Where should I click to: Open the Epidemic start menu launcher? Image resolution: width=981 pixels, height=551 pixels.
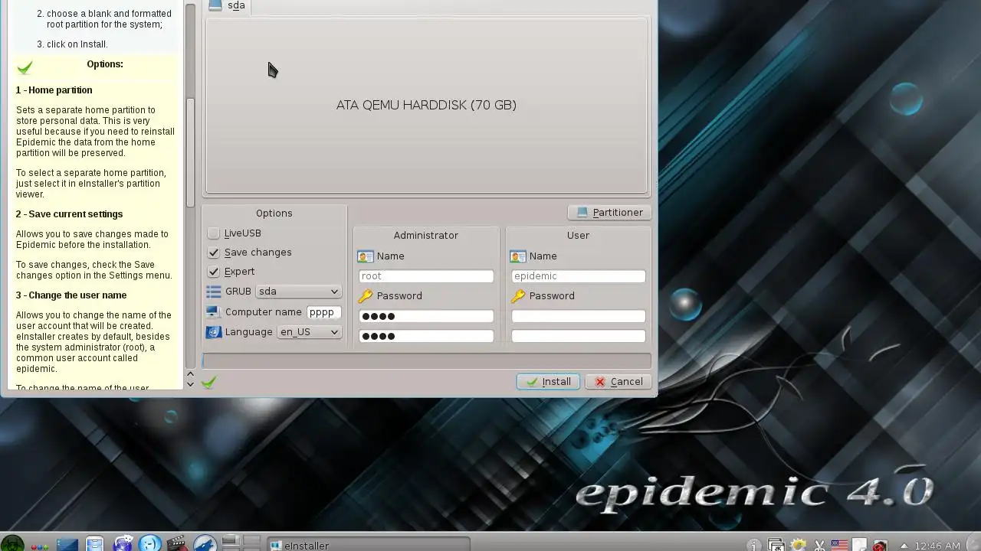click(12, 543)
